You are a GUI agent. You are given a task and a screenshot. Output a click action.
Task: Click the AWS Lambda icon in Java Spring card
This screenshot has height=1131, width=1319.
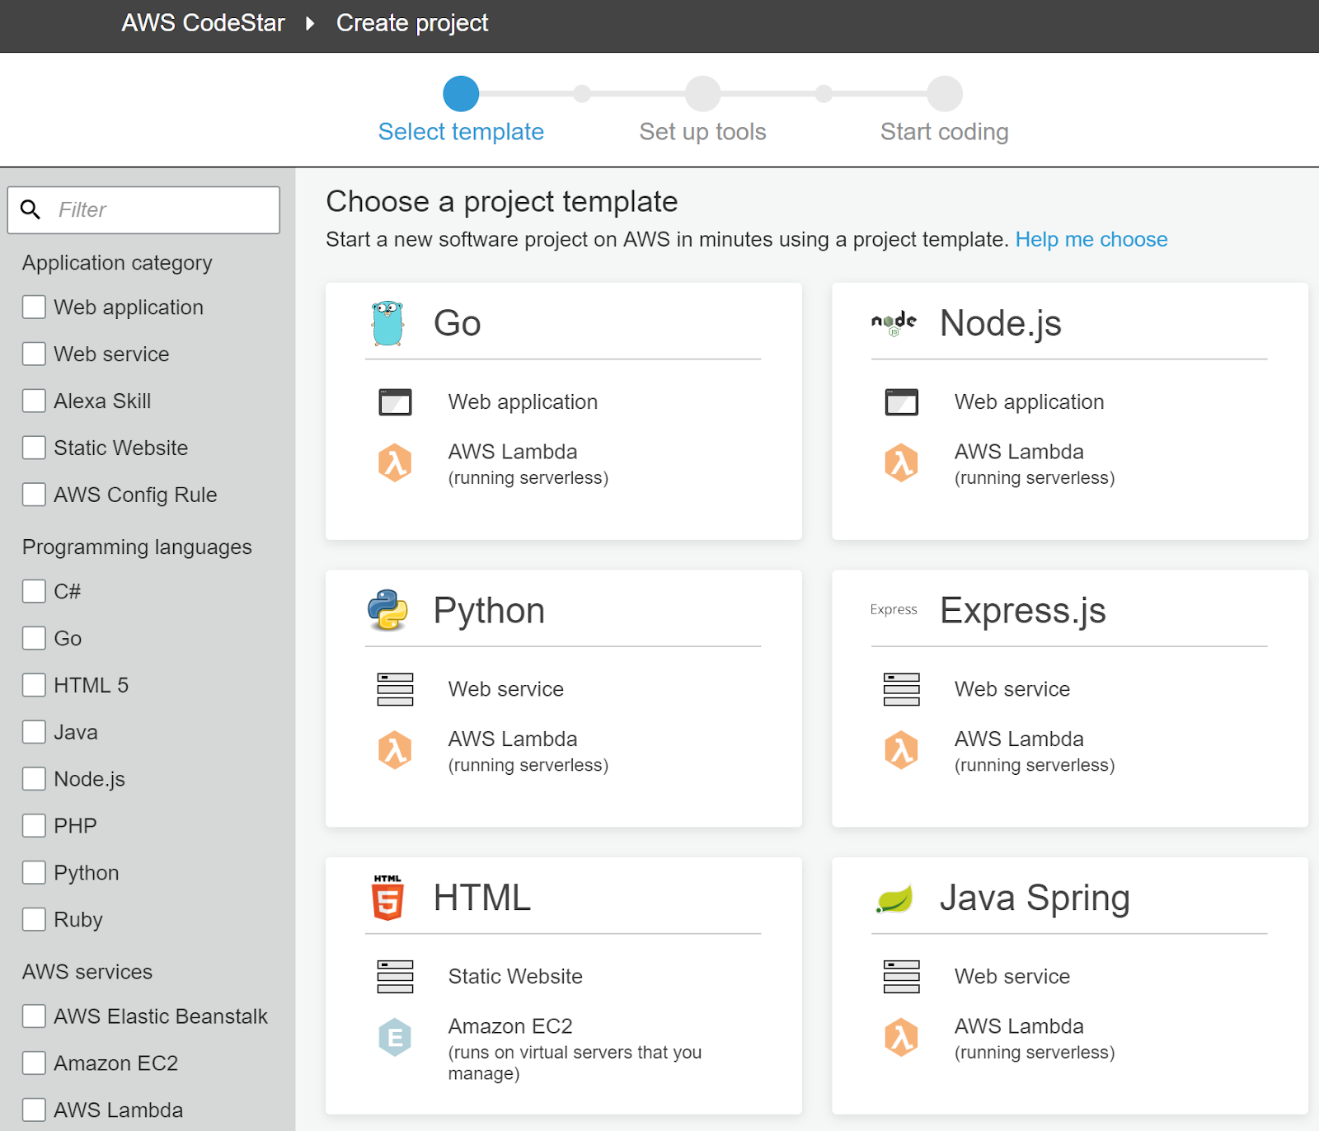click(x=901, y=1037)
